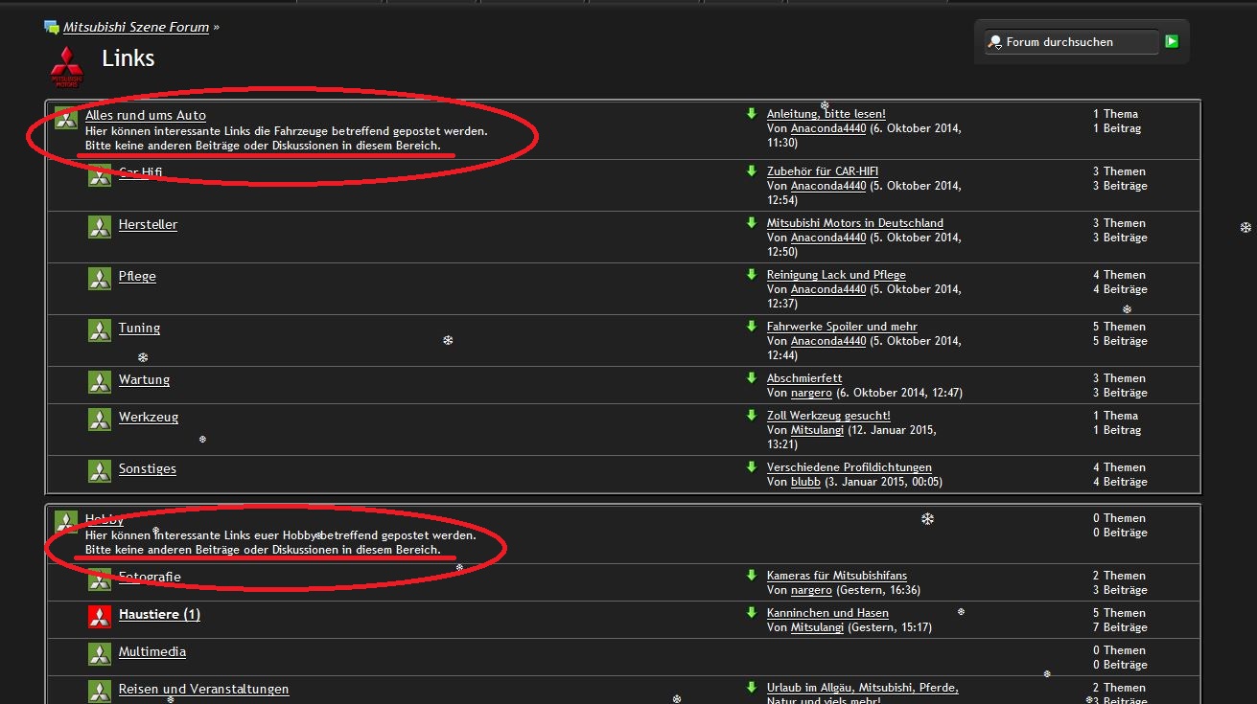
Task: Click the forum icon next to Hersteller
Action: pyautogui.click(x=100, y=227)
